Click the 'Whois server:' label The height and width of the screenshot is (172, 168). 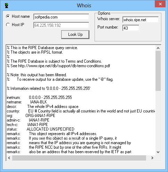pos(109,19)
